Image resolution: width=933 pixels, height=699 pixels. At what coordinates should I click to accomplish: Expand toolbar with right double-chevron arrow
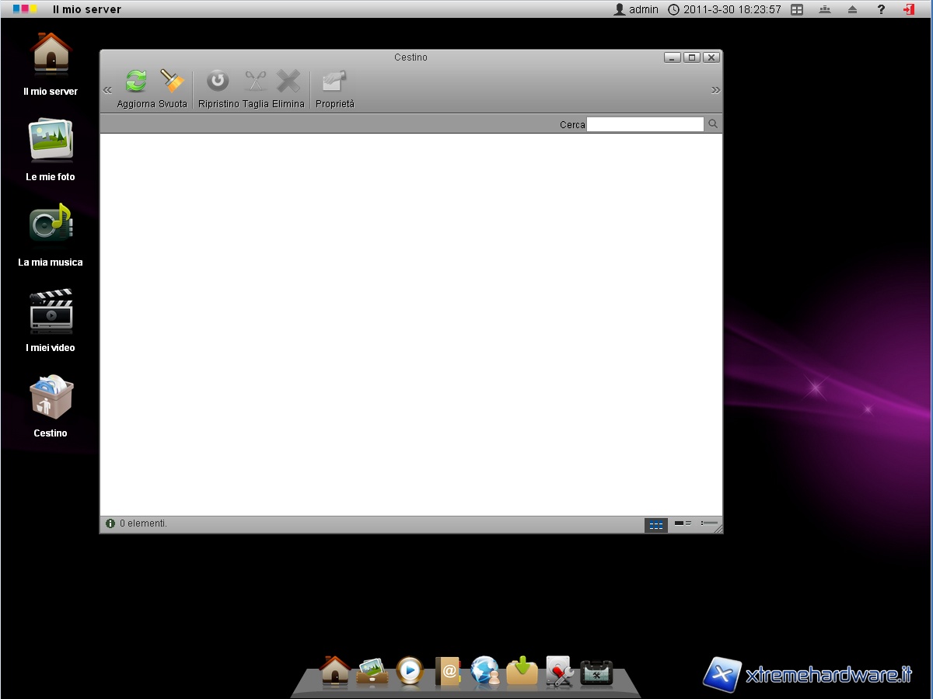[x=715, y=90]
